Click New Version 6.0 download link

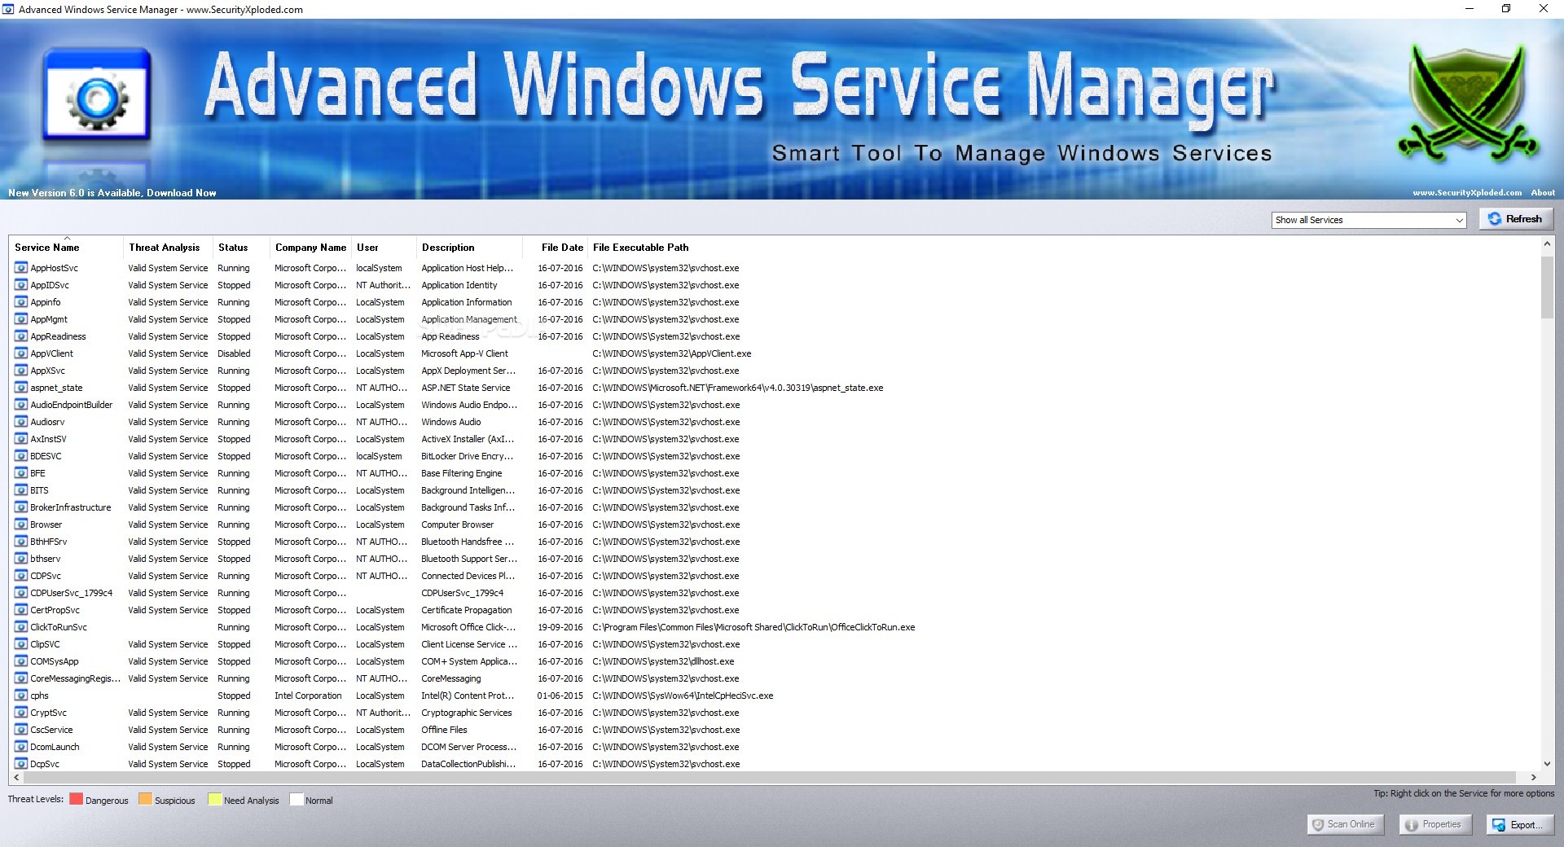tap(112, 193)
